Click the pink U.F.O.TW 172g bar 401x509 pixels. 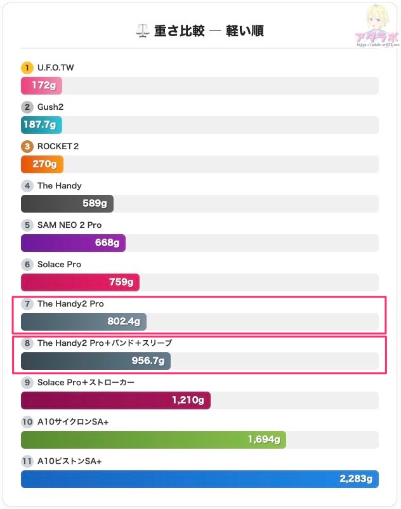(41, 86)
